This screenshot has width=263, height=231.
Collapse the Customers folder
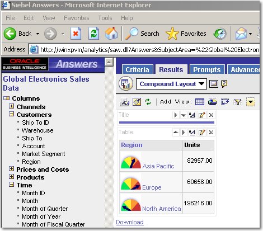[x=12, y=114]
